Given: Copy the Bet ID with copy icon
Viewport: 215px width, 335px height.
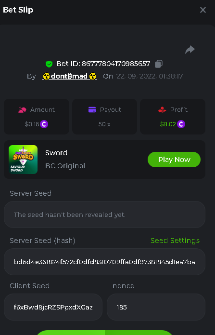Looking at the screenshot, I should 158,64.
